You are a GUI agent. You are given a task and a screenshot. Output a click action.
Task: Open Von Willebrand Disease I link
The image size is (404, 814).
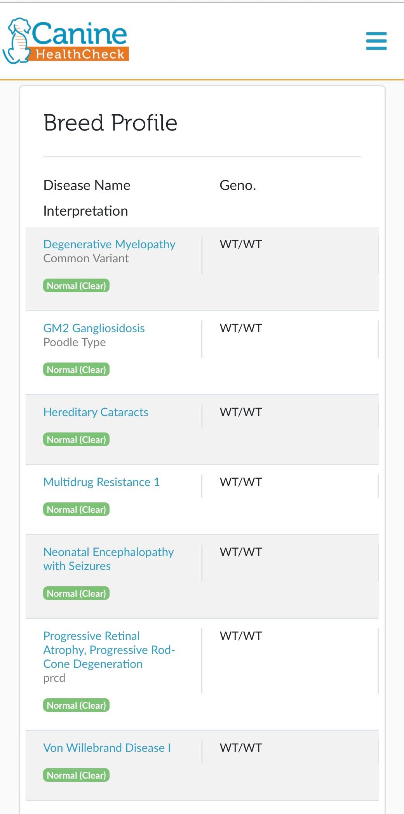tap(107, 748)
